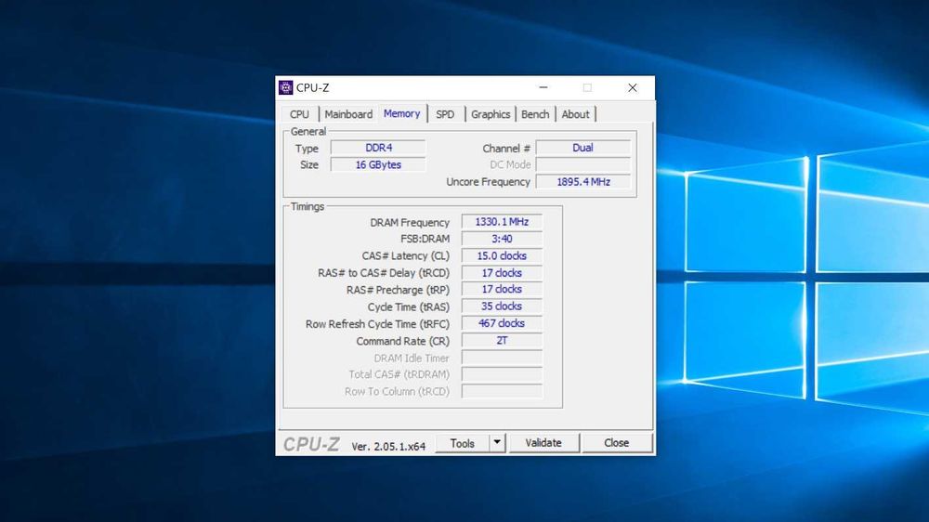Click the Command Rate (CR) label
Viewport: 929px width, 522px height.
(x=403, y=341)
